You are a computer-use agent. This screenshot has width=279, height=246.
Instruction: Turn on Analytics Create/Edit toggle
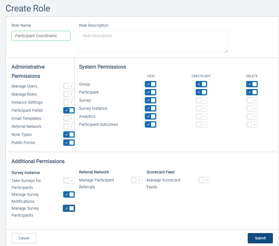click(201, 116)
